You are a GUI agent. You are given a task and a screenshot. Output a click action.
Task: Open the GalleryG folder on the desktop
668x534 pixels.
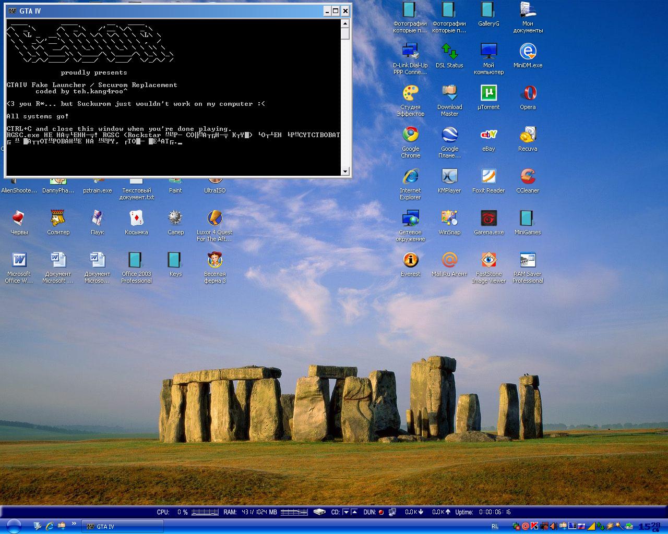[488, 15]
